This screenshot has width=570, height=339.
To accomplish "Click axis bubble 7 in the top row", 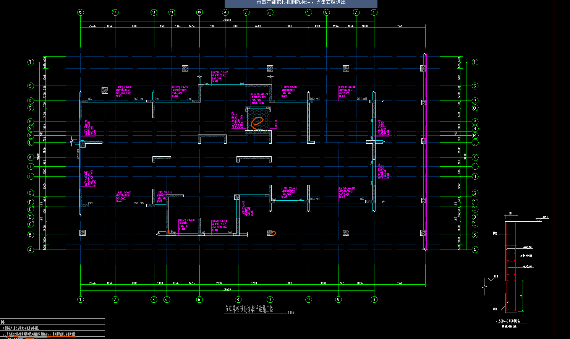I will tap(246, 12).
